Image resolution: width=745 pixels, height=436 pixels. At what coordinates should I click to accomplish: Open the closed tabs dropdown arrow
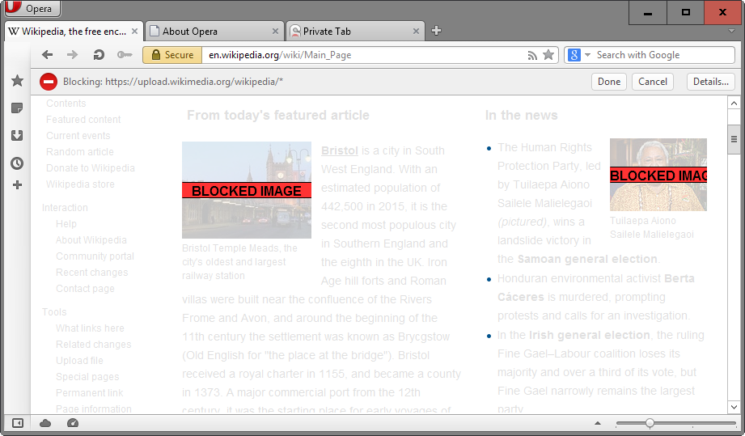pyautogui.click(x=731, y=32)
